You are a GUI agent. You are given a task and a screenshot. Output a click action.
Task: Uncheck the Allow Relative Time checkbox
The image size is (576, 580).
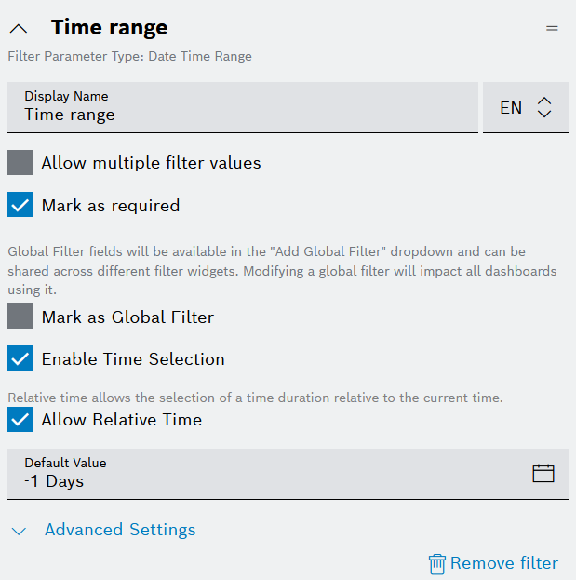click(20, 420)
